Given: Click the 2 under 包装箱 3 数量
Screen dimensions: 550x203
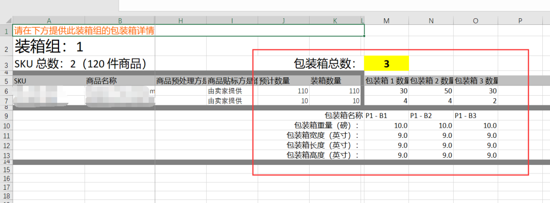Looking at the screenshot, I should click(x=495, y=101).
